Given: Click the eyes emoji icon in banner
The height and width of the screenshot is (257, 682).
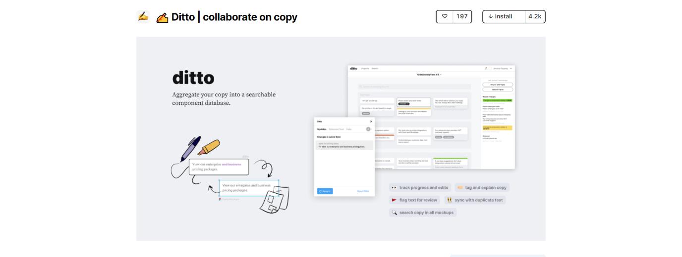Looking at the screenshot, I should pos(394,188).
